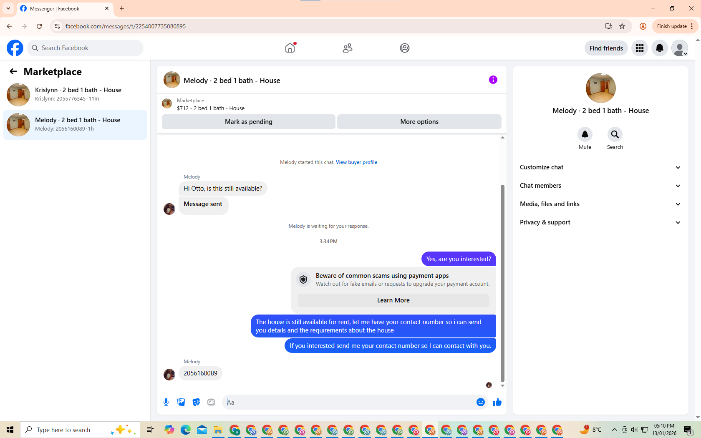Open Melody 2 bed 1 bath conversation
The width and height of the screenshot is (701, 438).
(x=75, y=124)
